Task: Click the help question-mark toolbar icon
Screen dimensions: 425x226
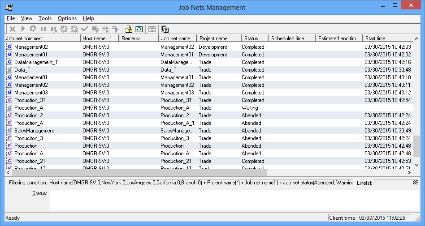Action: pyautogui.click(x=165, y=29)
